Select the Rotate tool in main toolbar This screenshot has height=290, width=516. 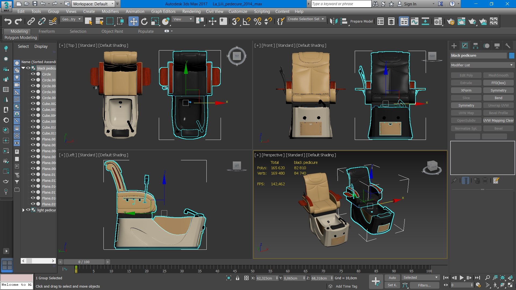tap(144, 21)
